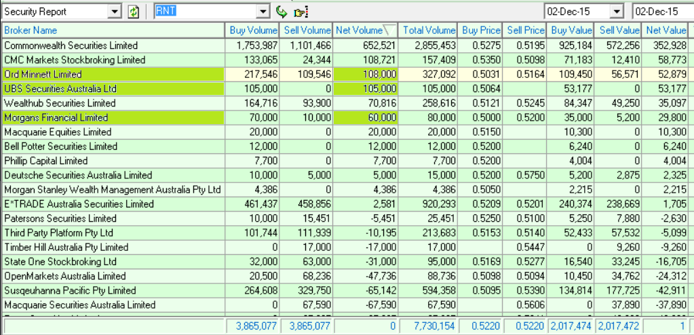Sort by Sell Volume column header
Viewport: 694px width, 335px height.
pos(306,30)
